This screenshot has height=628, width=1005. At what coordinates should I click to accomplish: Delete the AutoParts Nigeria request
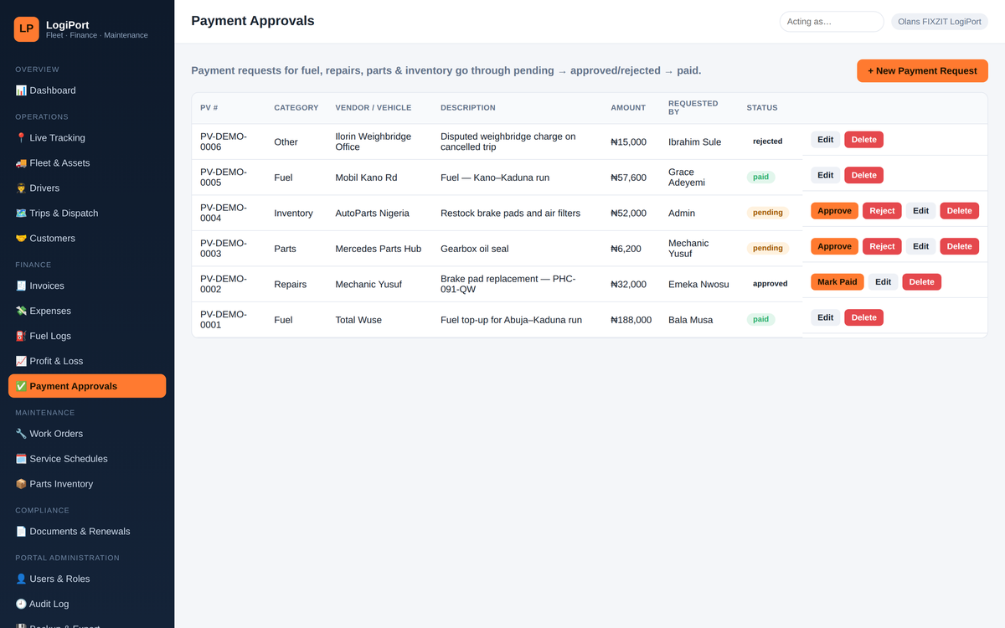(959, 211)
